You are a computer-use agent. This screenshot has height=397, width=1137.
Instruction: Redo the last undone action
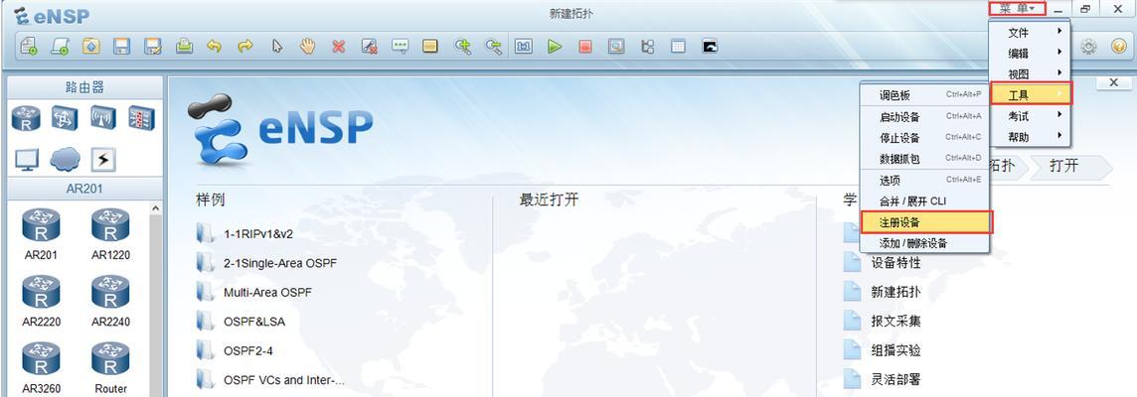point(245,47)
